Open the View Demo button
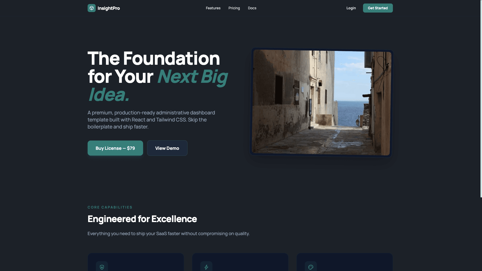 167,148
